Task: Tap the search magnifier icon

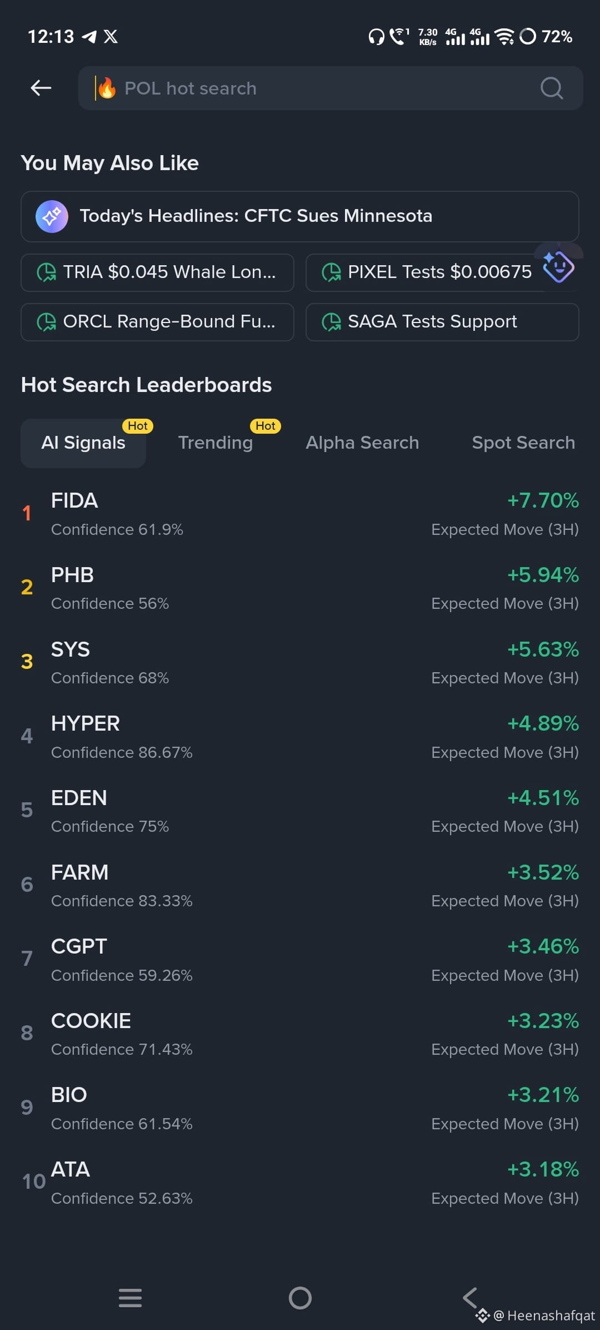Action: [552, 88]
